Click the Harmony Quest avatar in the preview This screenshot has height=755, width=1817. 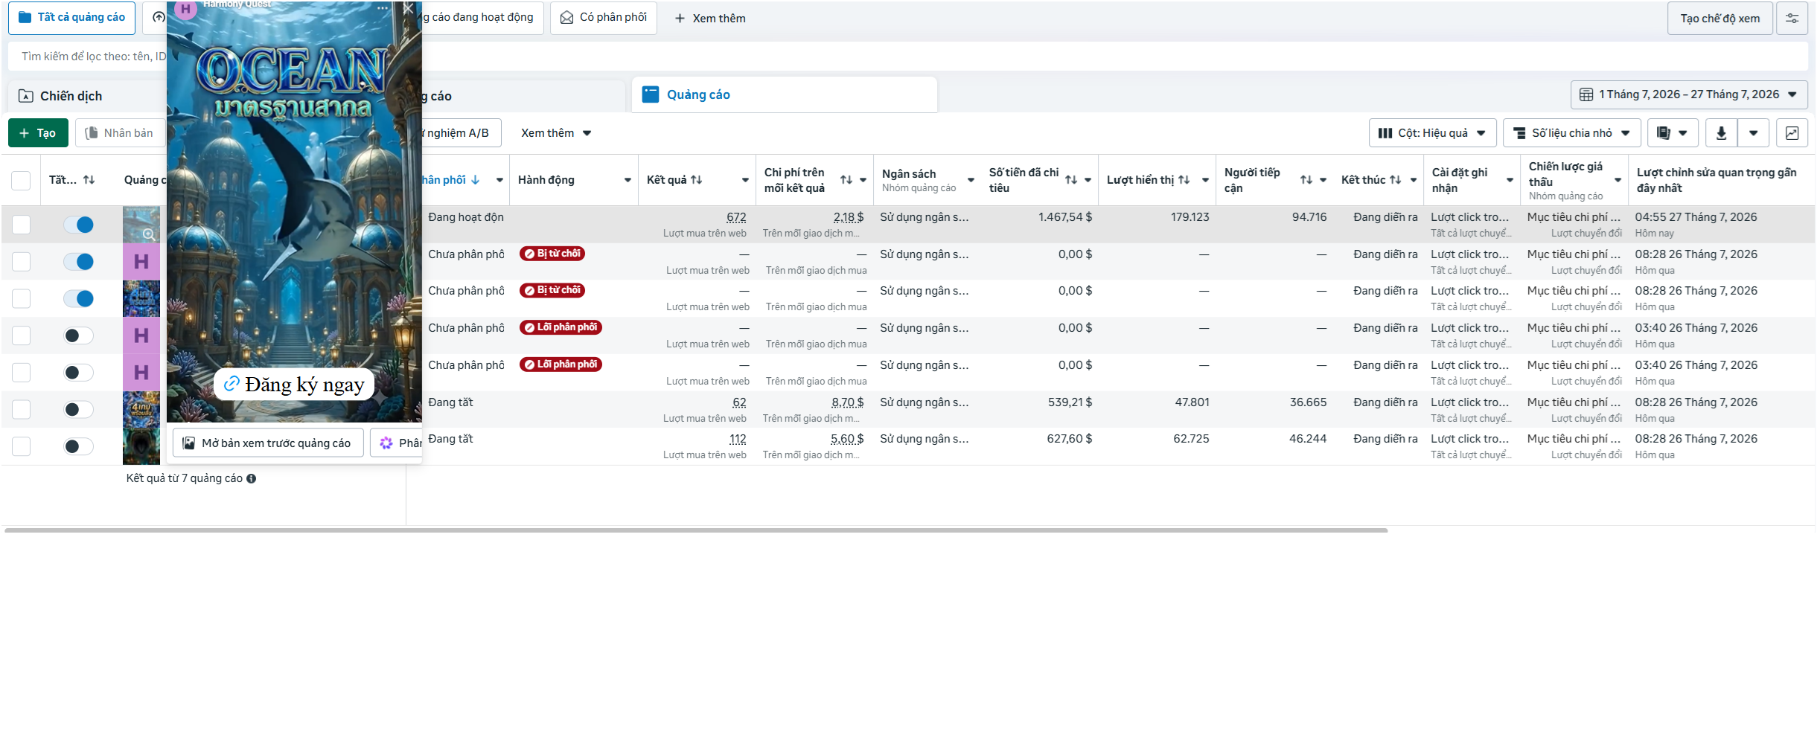[x=185, y=9]
